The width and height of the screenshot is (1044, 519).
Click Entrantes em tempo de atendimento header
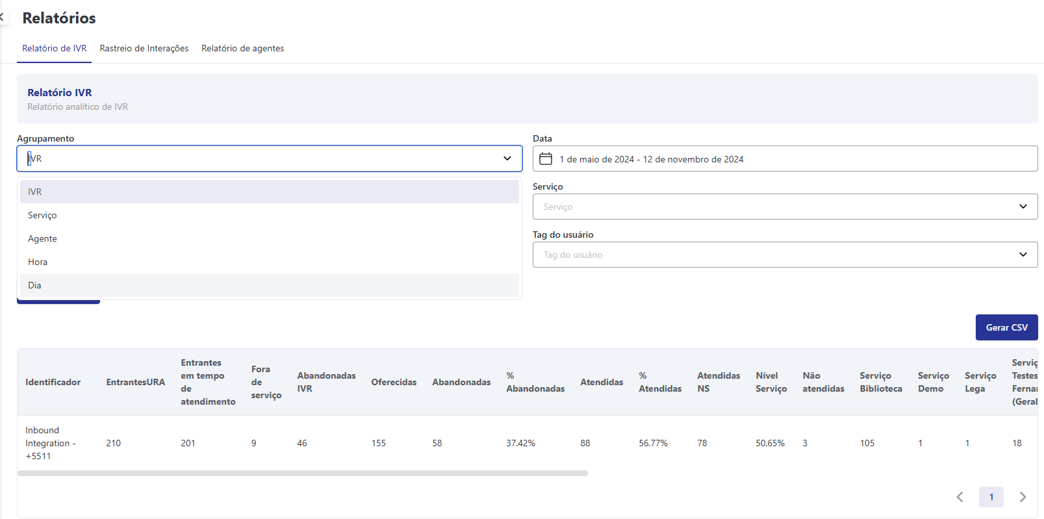(x=208, y=382)
